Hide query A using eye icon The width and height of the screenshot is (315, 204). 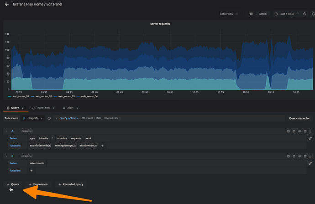click(x=299, y=131)
